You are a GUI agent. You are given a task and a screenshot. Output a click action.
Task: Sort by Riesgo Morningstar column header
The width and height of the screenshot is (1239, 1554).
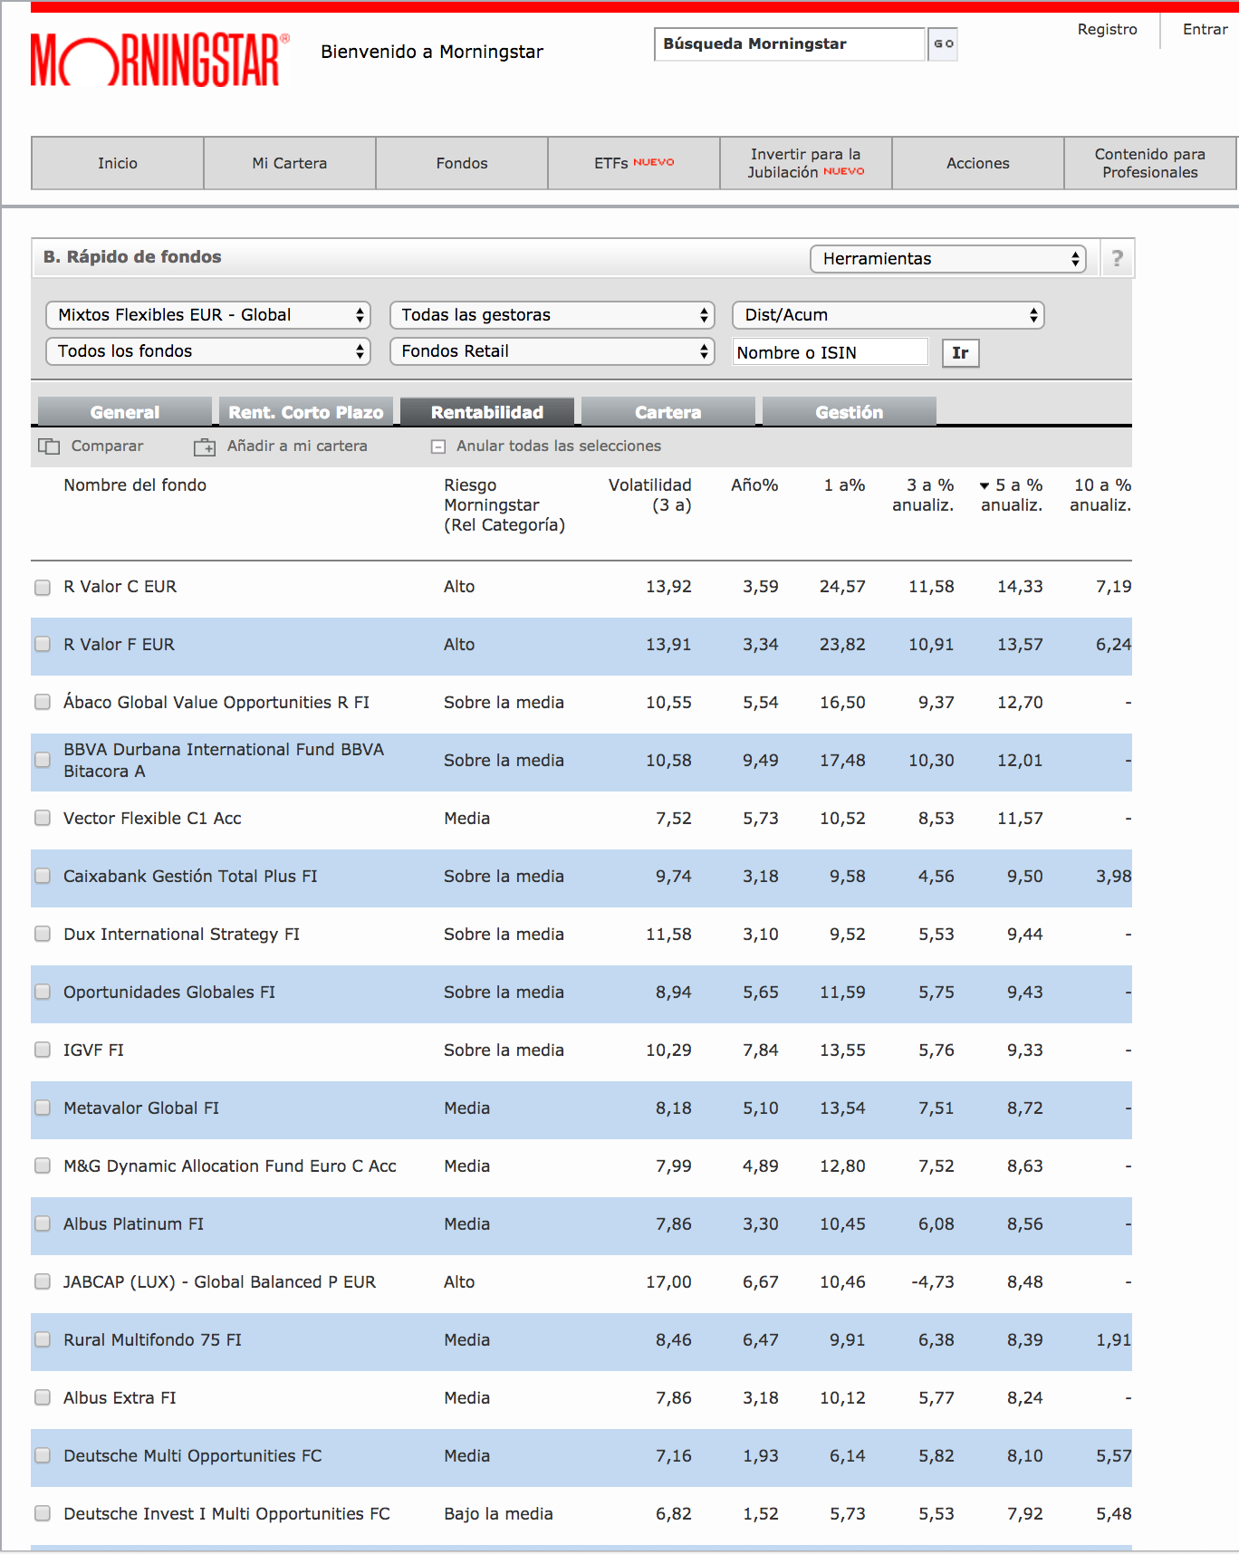(x=504, y=505)
